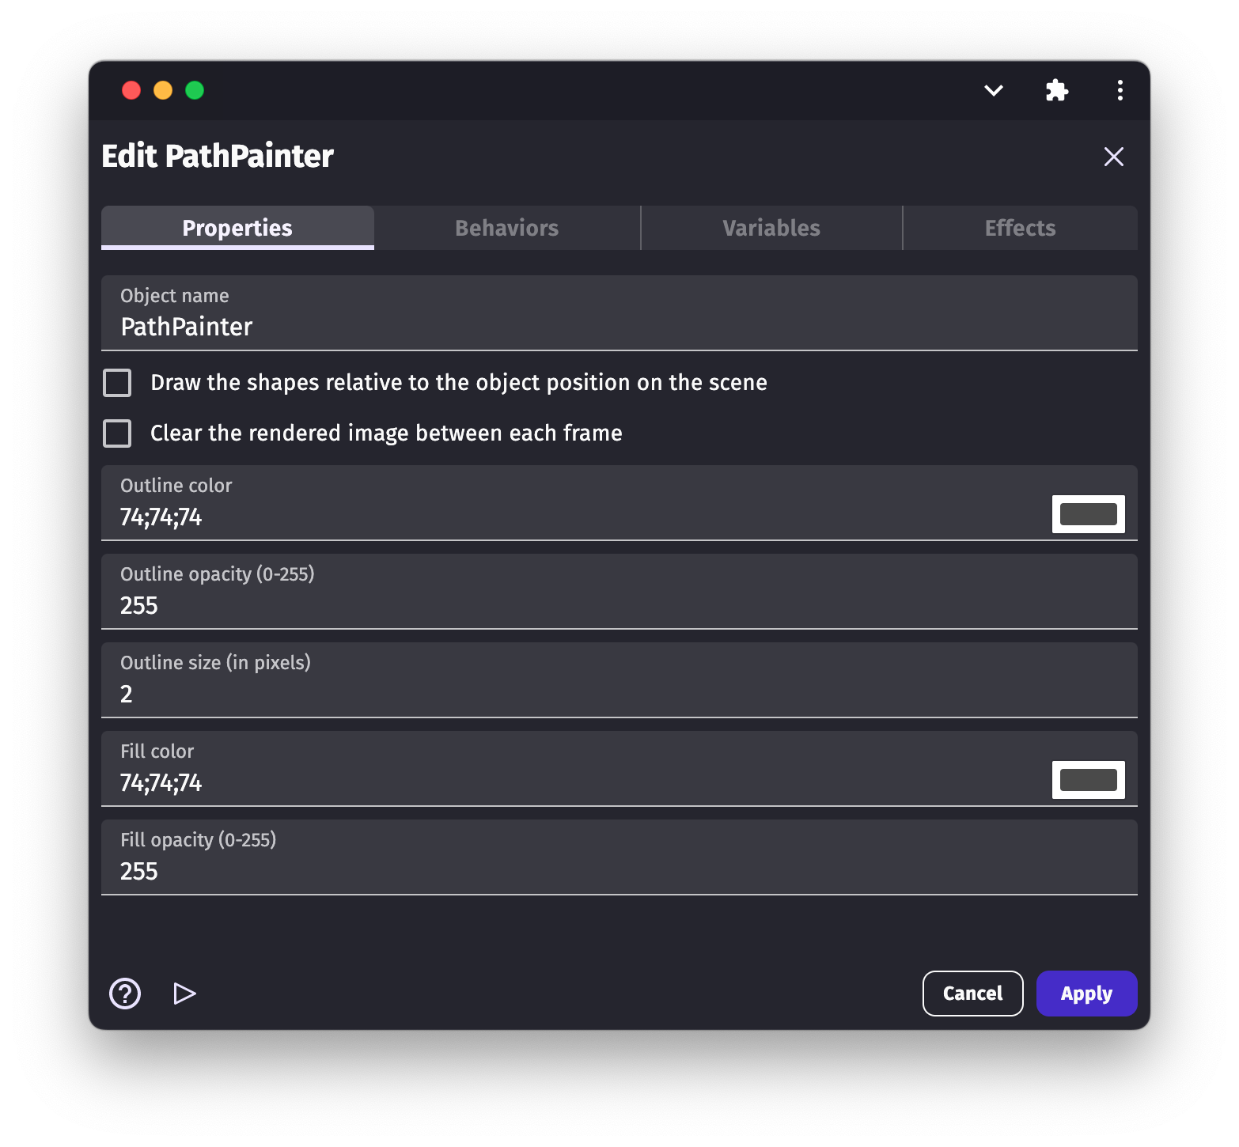This screenshot has height=1147, width=1239.
Task: Open the Fill color swatch picker
Action: point(1088,780)
